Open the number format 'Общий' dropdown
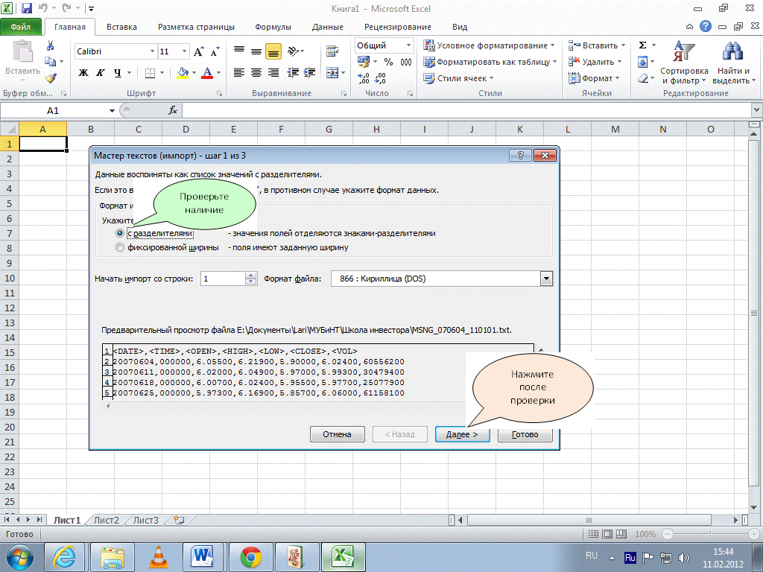The width and height of the screenshot is (763, 572). pyautogui.click(x=409, y=45)
